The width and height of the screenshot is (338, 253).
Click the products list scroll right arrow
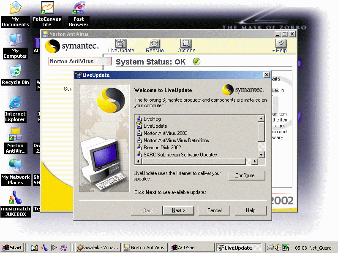pyautogui.click(x=255, y=161)
